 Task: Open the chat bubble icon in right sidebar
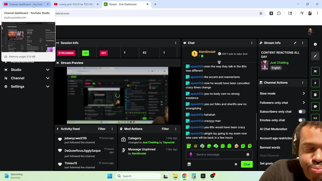[315, 106]
